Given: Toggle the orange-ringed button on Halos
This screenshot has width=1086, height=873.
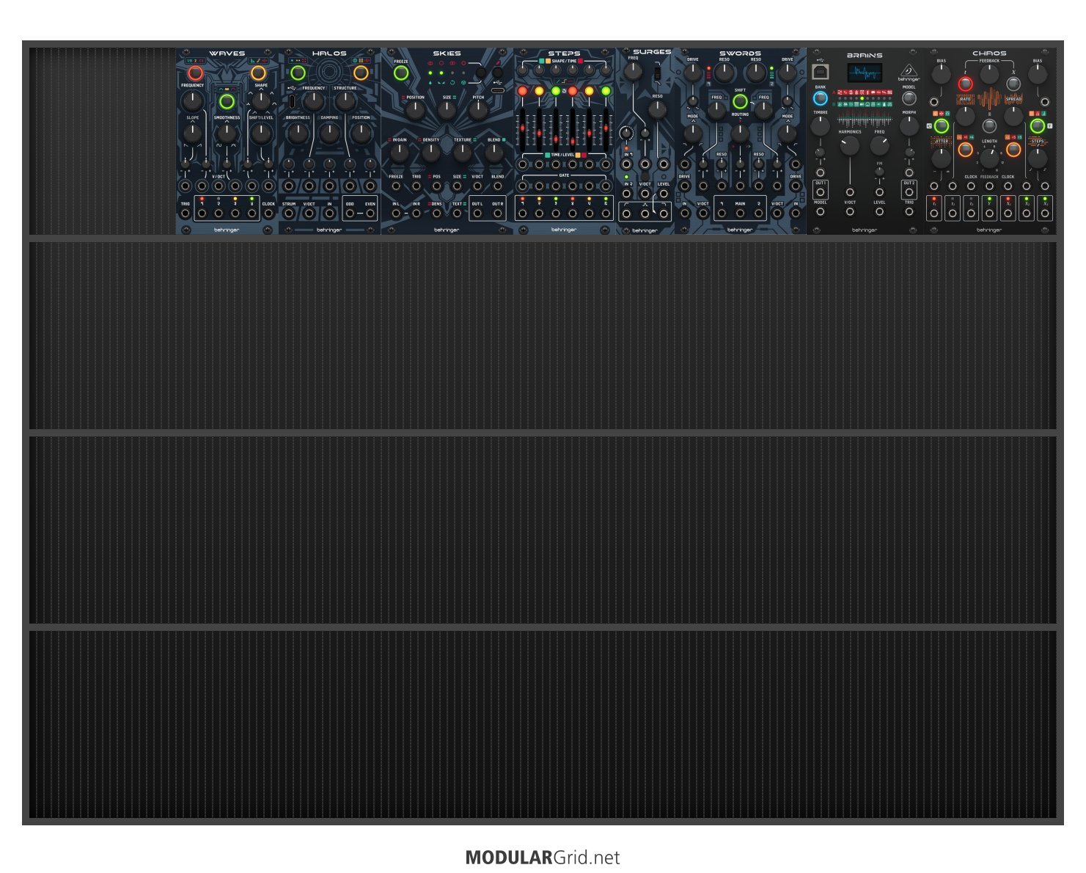Looking at the screenshot, I should pyautogui.click(x=361, y=73).
